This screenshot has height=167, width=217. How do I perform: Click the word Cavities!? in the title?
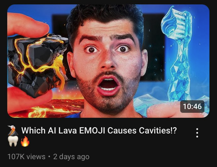click(158, 130)
